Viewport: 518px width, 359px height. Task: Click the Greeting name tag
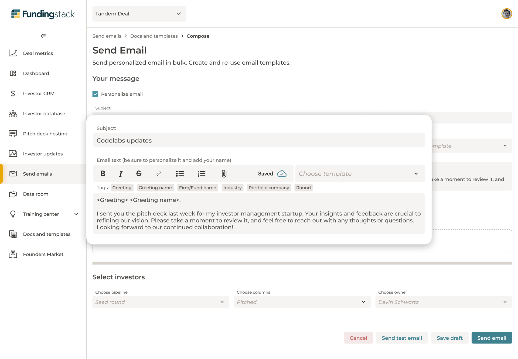[x=155, y=187]
